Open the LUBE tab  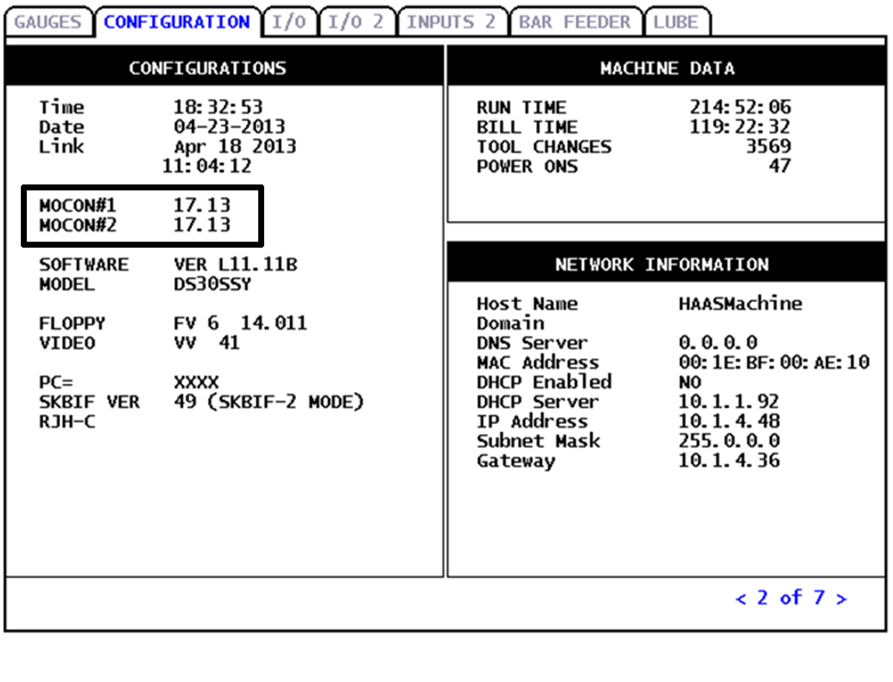(676, 22)
